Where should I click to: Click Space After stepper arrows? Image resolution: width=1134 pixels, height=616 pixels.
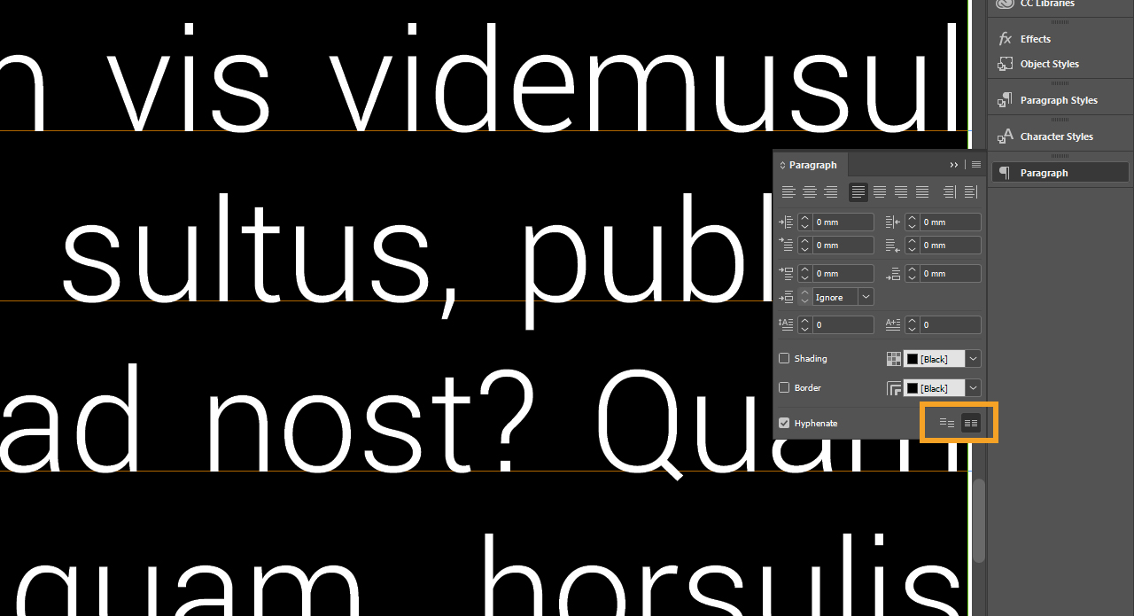(912, 273)
